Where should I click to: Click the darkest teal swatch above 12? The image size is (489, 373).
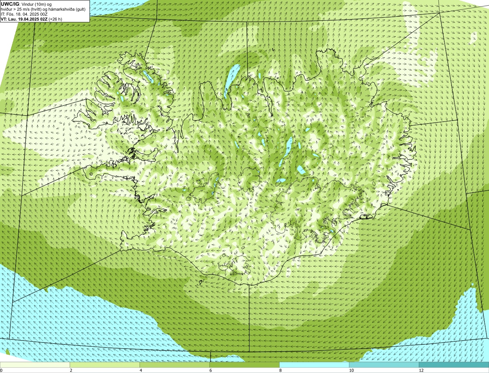click(454, 365)
